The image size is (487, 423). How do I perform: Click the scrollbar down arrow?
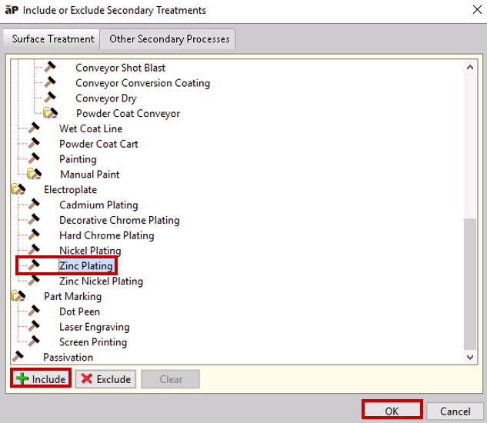pyautogui.click(x=470, y=357)
